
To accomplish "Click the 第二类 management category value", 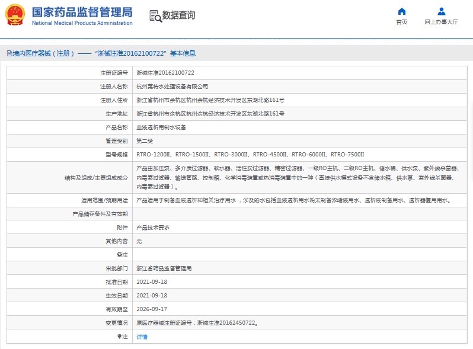I will (x=145, y=141).
